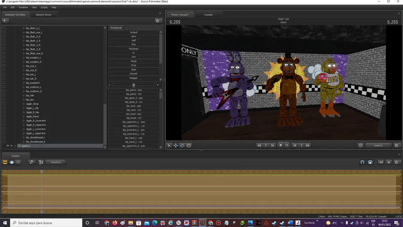Add a new animation set with plus button
The width and height of the screenshot is (403, 227).
click(x=5, y=21)
